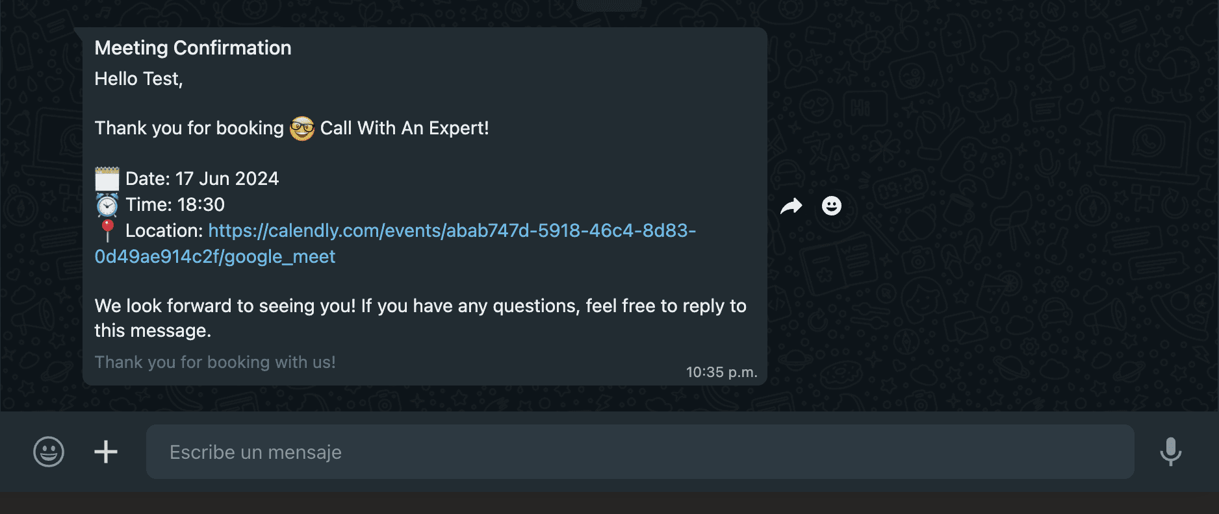Click the "0d49ae914c2f/google_meet" link text
The height and width of the screenshot is (514, 1219).
pyautogui.click(x=215, y=257)
